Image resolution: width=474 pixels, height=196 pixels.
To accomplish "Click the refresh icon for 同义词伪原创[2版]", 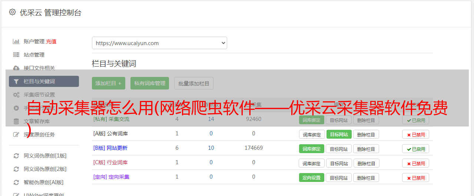I will point(16,169).
